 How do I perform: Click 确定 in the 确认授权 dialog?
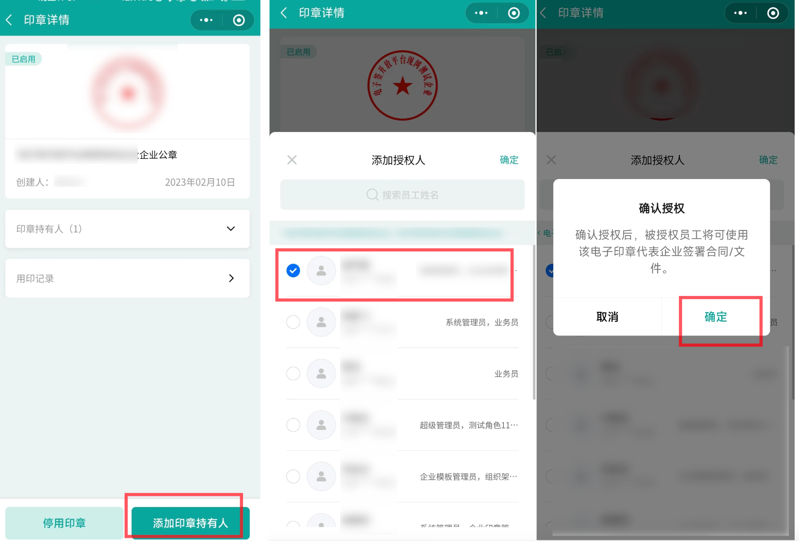pyautogui.click(x=715, y=317)
